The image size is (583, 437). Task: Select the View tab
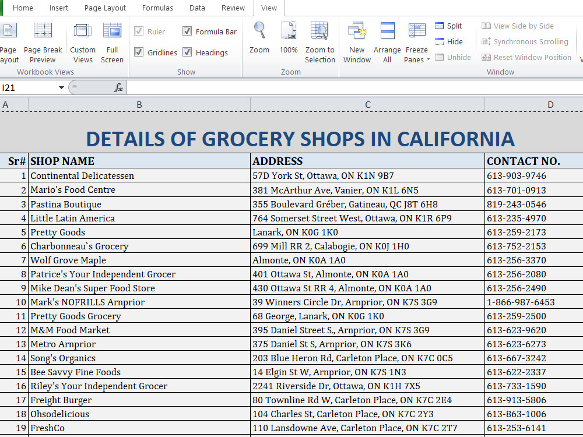pos(269,8)
